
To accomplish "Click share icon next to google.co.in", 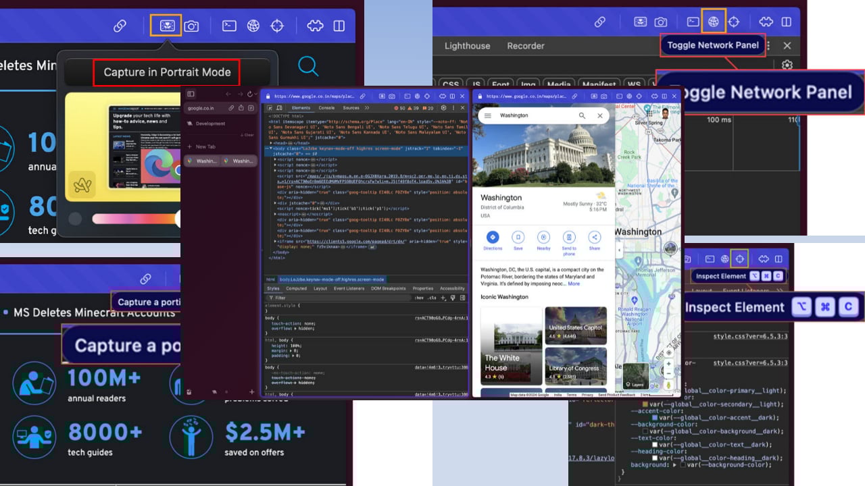I will [241, 108].
